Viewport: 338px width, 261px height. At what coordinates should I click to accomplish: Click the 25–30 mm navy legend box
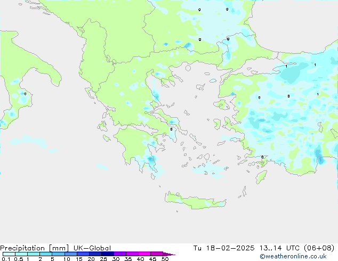coord(107,254)
